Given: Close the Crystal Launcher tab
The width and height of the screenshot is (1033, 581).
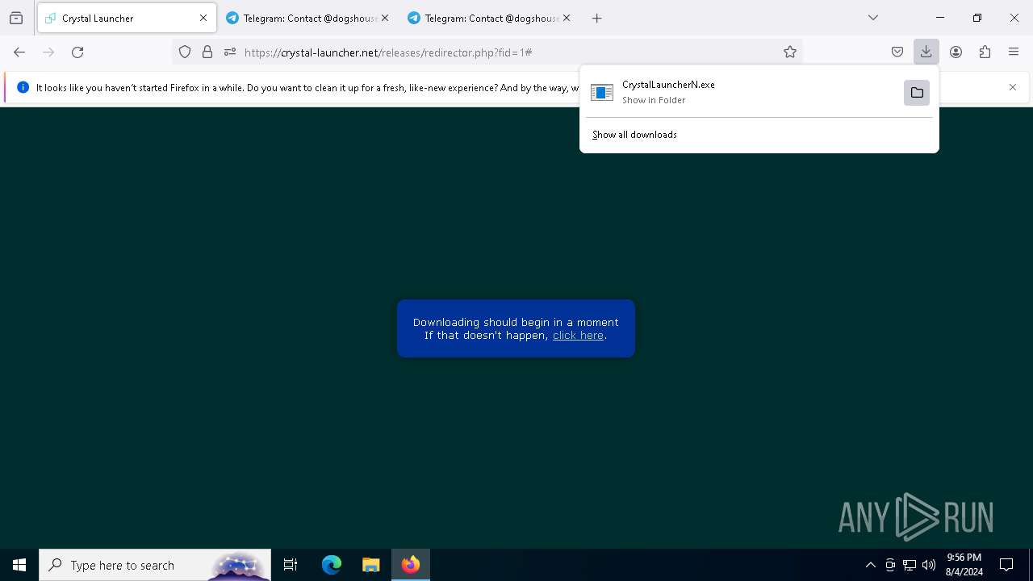Looking at the screenshot, I should coord(203,18).
